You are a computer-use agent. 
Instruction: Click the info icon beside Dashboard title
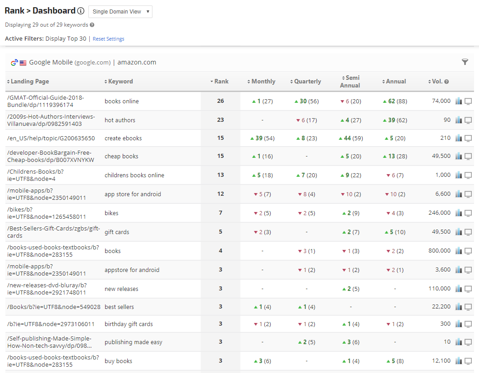point(81,11)
